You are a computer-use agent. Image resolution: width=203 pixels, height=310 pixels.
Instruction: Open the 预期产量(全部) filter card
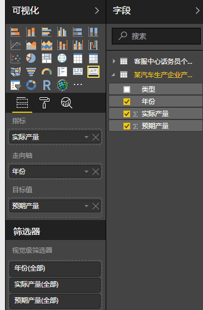pyautogui.click(x=55, y=301)
